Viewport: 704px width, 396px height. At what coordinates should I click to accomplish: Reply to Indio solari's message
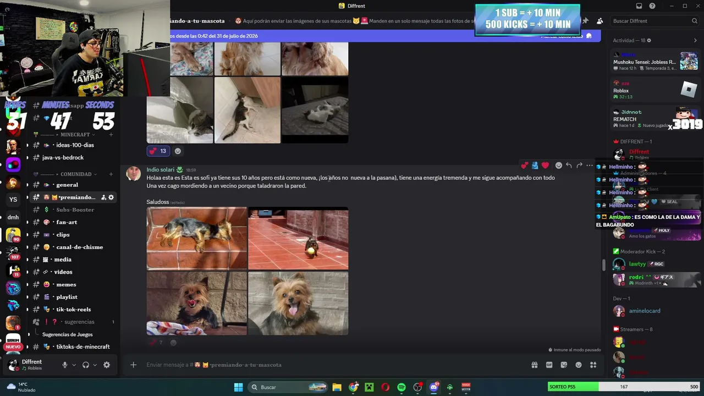click(x=569, y=165)
